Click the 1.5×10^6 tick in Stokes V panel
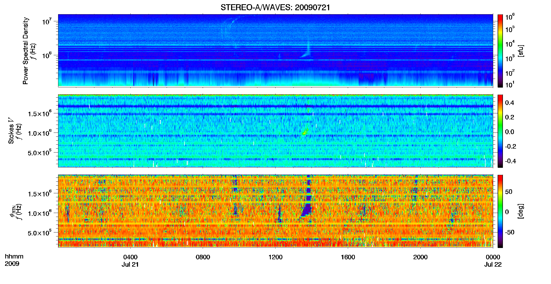This screenshot has height=284, width=551. (x=39, y=113)
